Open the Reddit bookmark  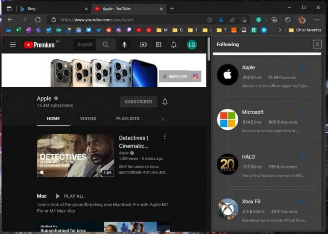point(109,30)
